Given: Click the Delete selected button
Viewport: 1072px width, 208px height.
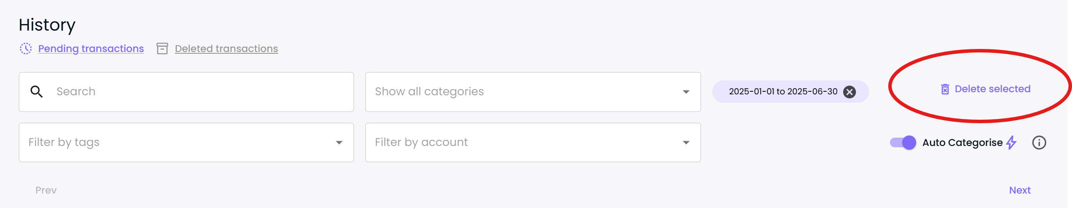Looking at the screenshot, I should 986,89.
